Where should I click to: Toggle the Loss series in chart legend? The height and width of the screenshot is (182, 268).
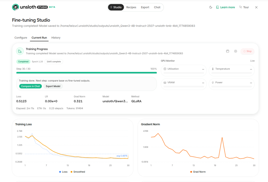(x=63, y=172)
